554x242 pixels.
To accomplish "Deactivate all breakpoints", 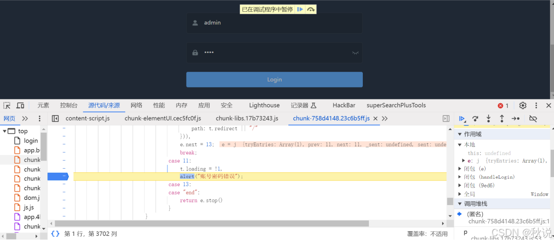I will tap(534, 118).
